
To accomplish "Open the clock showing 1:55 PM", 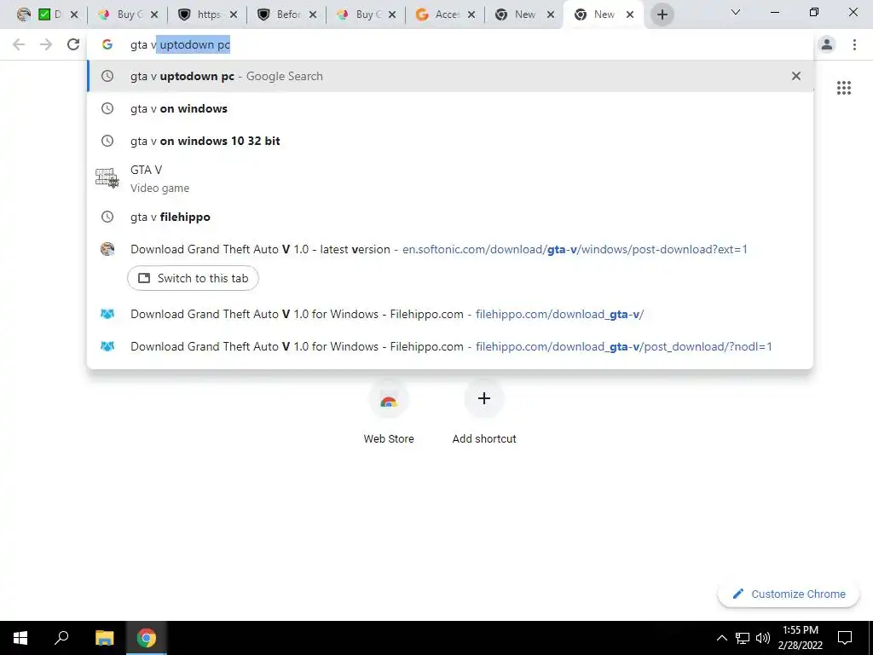I will pos(801,638).
